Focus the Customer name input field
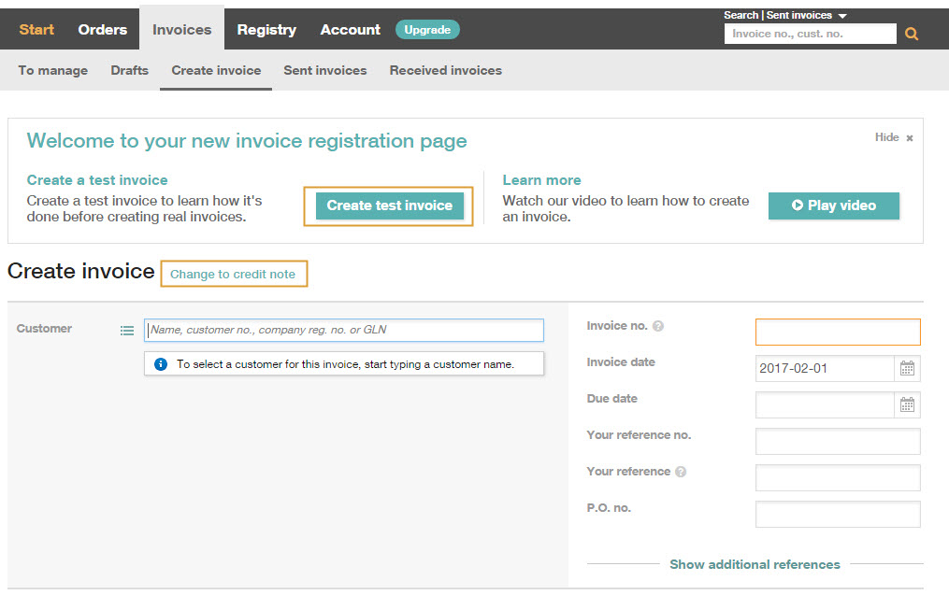 344,330
